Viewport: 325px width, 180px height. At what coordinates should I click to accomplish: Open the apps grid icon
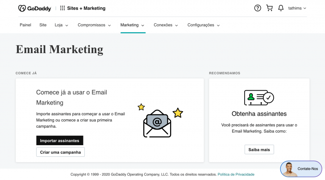(x=62, y=8)
